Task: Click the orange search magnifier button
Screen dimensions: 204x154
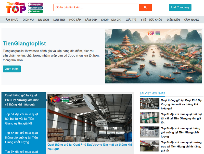Action: click(x=145, y=7)
